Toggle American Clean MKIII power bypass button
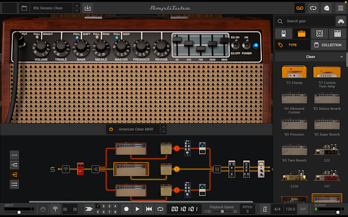Viewport: 348px width, 217px height. (111, 129)
